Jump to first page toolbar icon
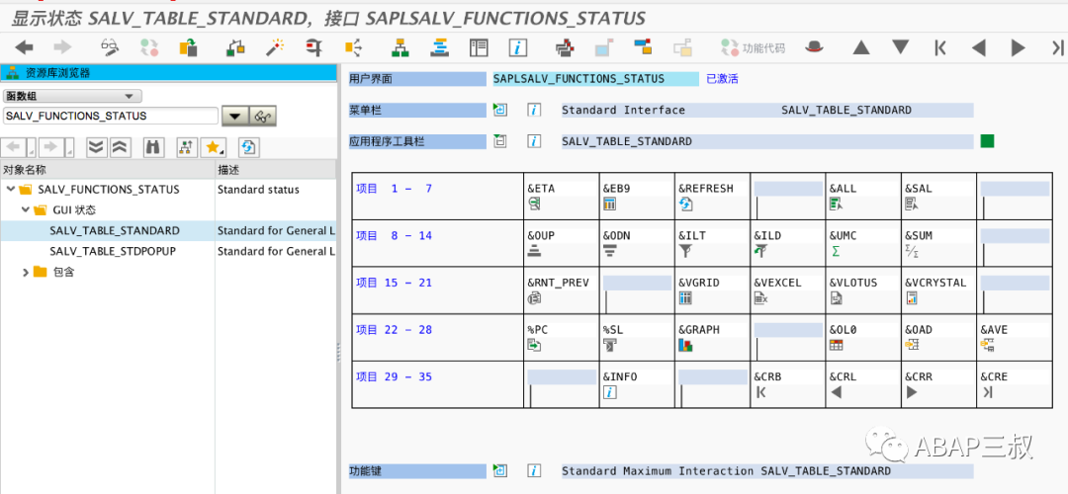Screen dimensions: 1068x494 coord(940,47)
